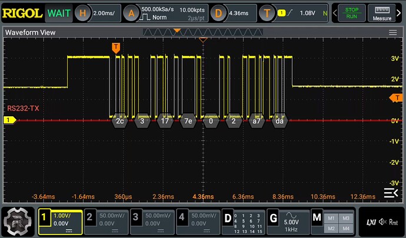
Task: Click the WAIT acquisition status indicator
Action: click(x=59, y=13)
